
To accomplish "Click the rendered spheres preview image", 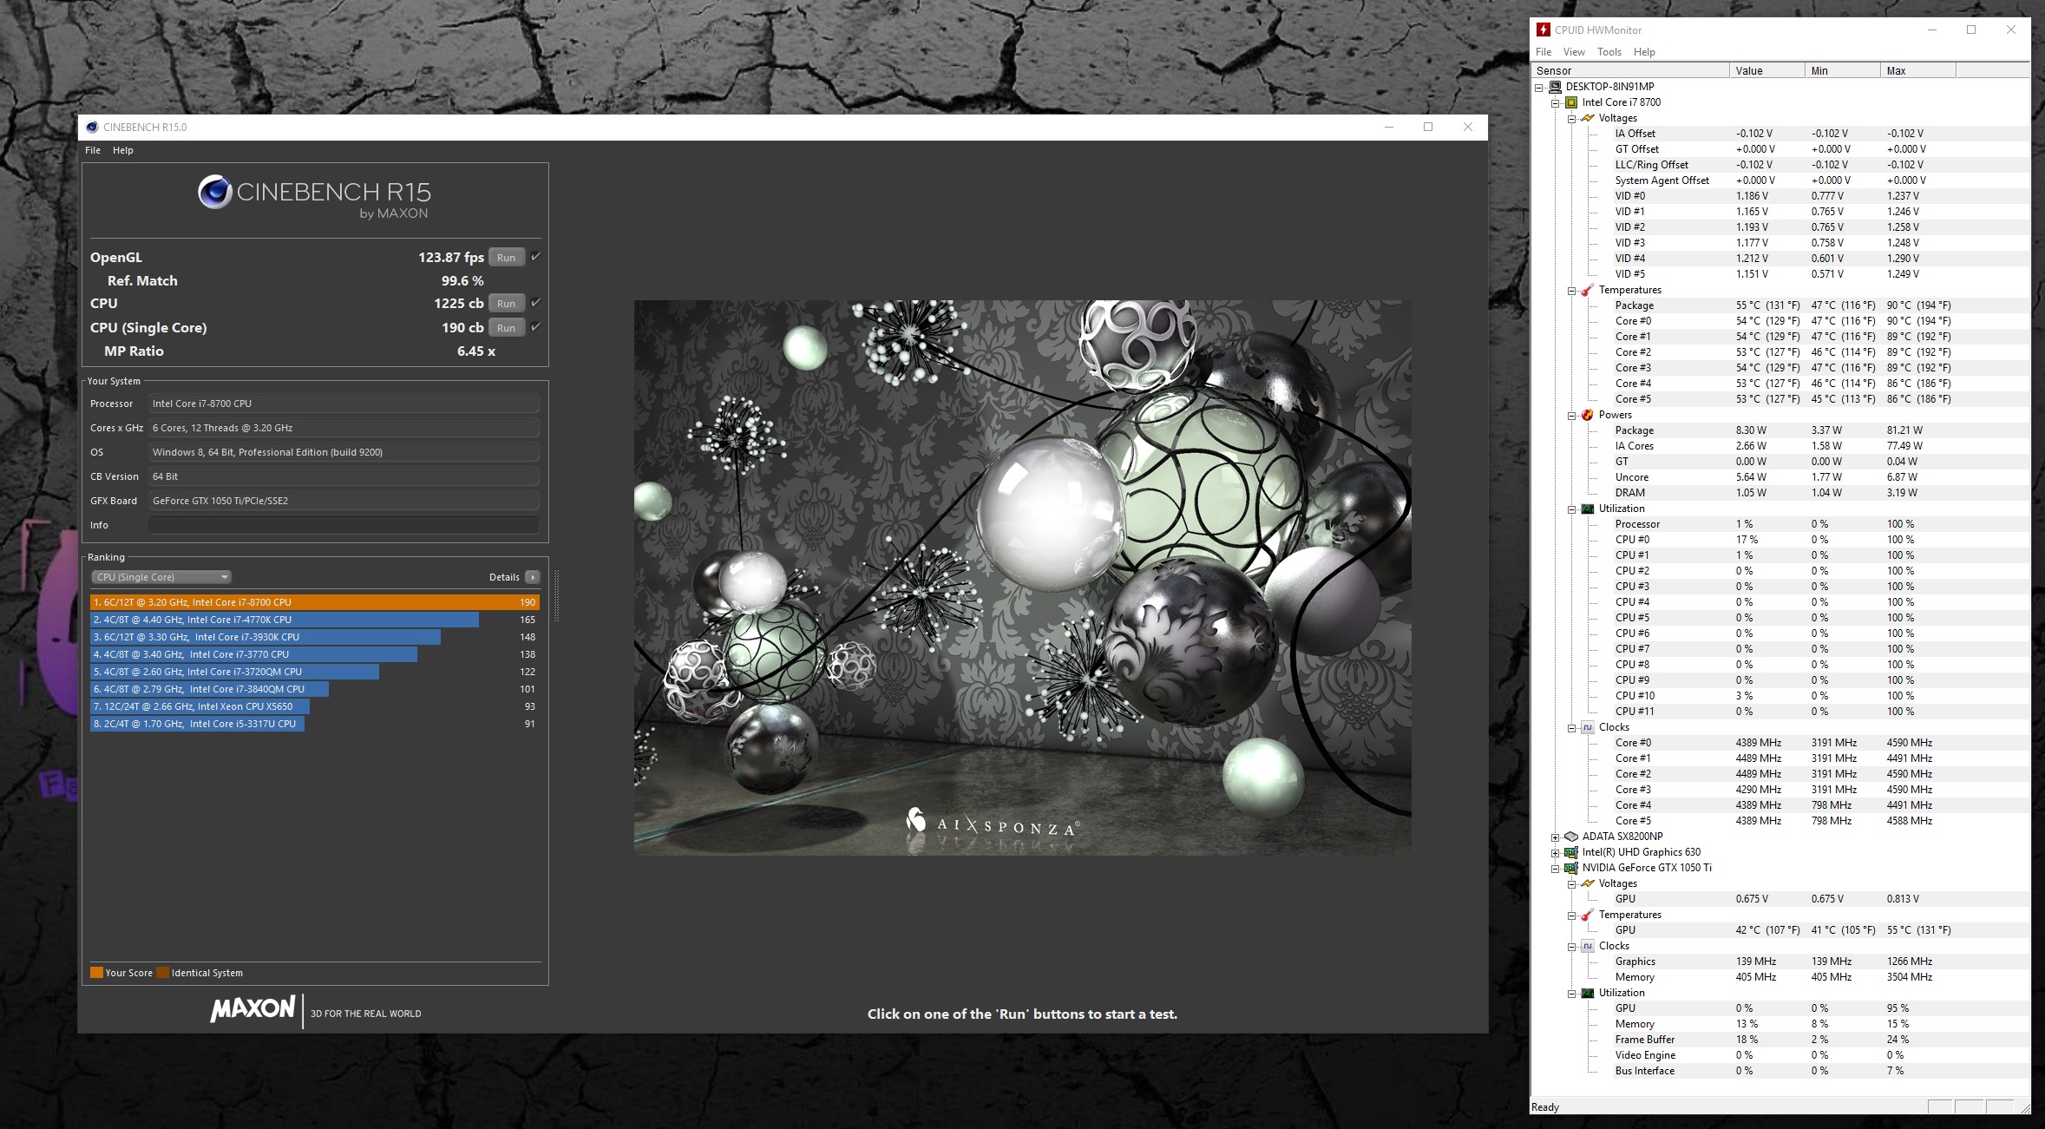I will (x=1022, y=577).
